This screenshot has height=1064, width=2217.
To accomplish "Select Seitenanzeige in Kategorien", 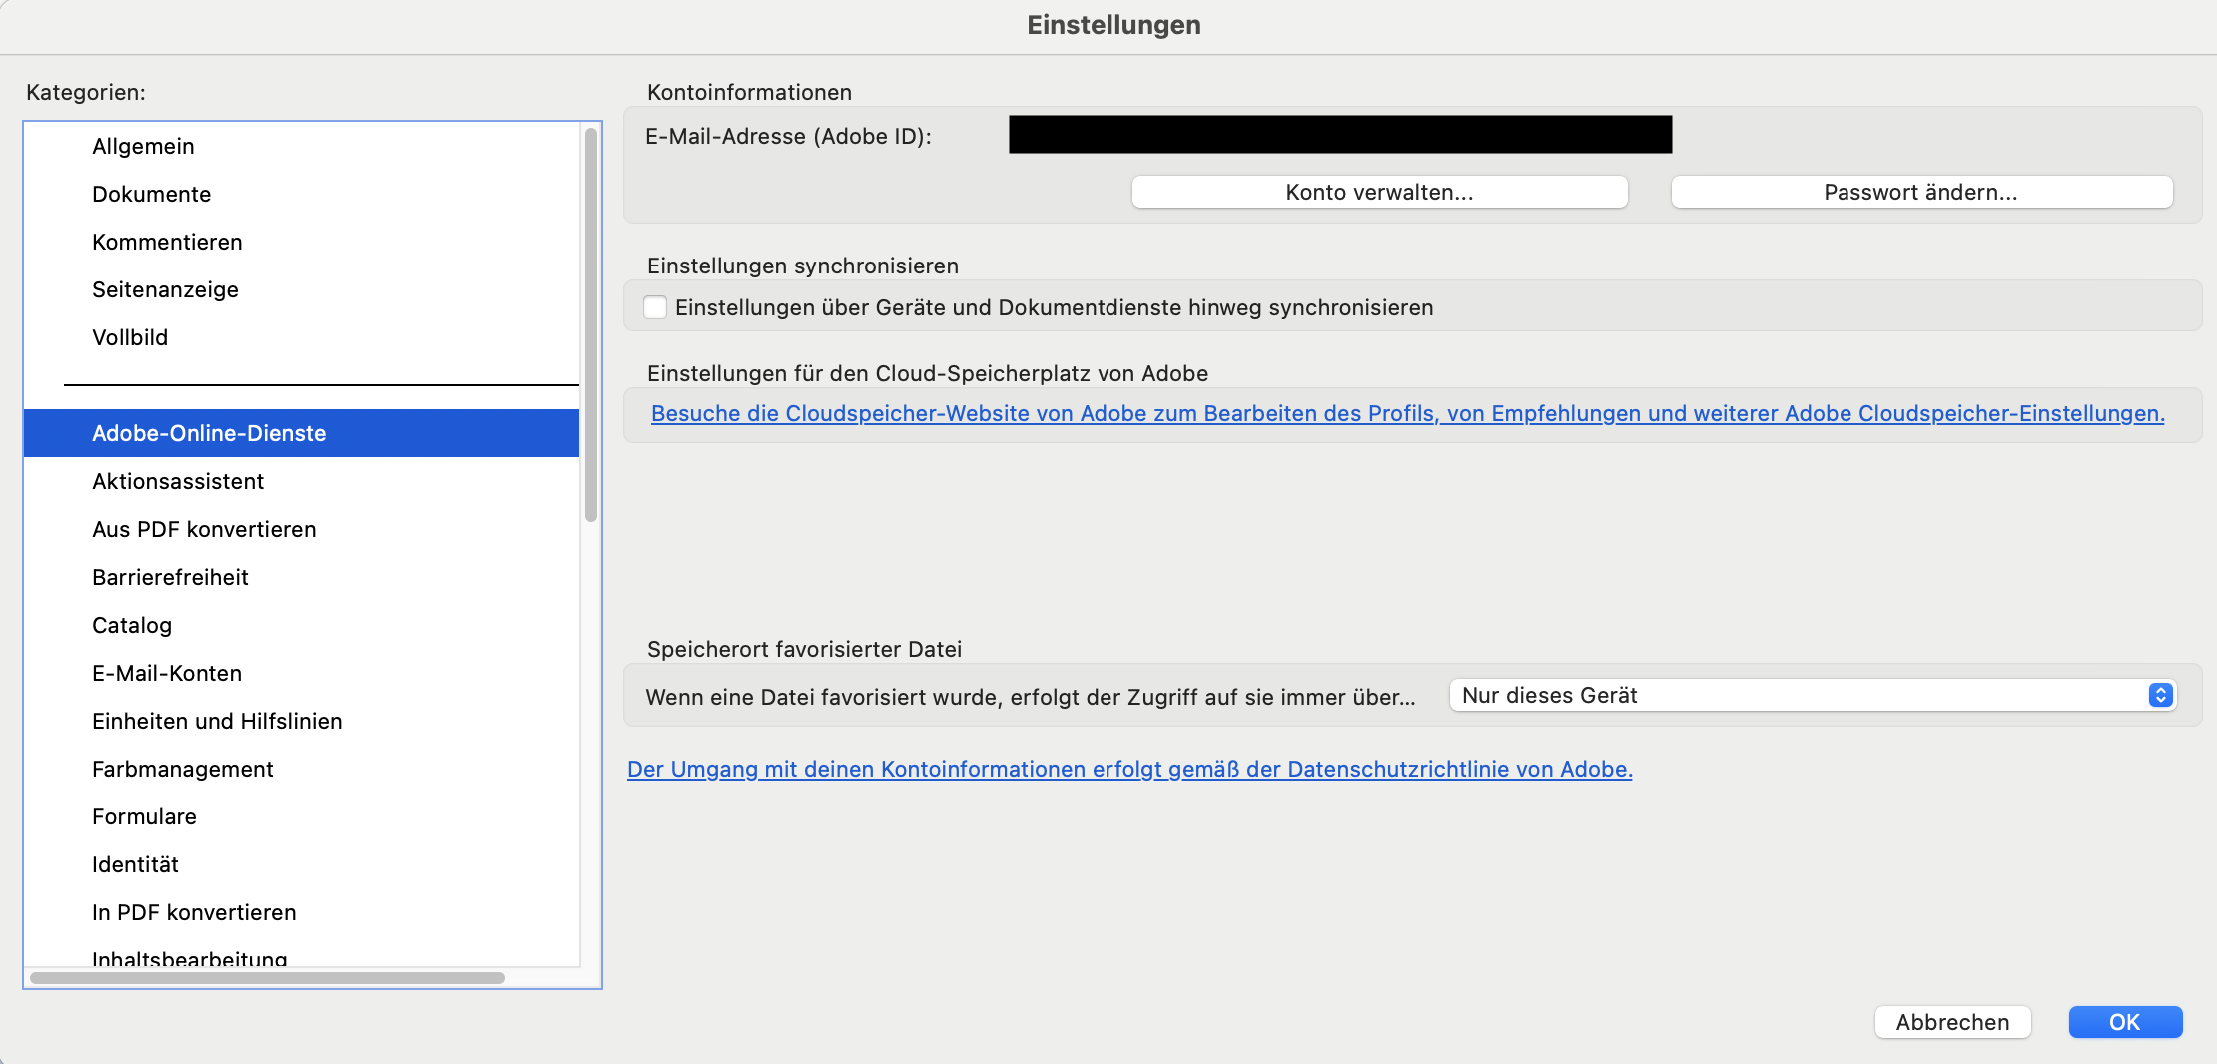I will coord(302,289).
